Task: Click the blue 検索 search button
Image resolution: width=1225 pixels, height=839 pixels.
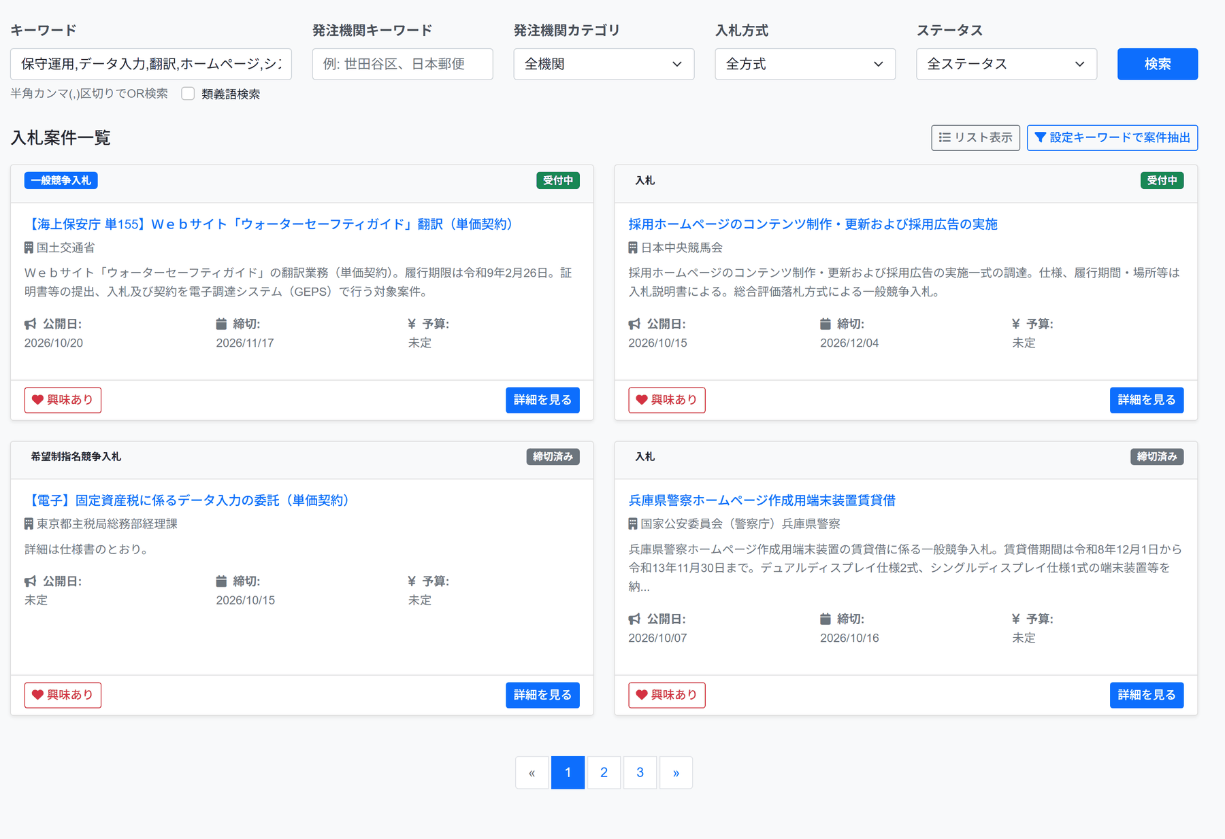Action: tap(1157, 64)
